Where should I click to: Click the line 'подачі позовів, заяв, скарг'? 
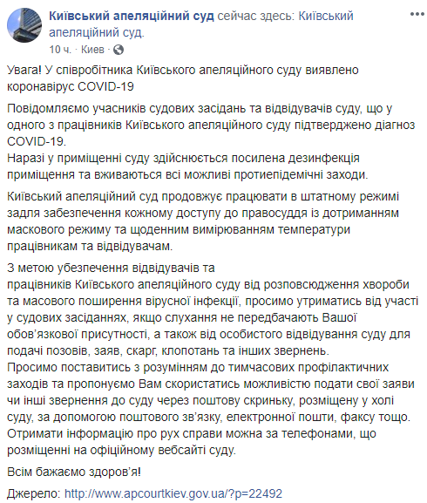168,350
